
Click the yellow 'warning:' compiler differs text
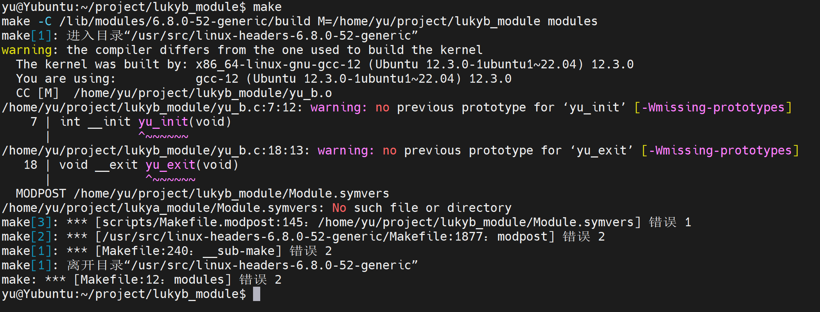tap(30, 50)
